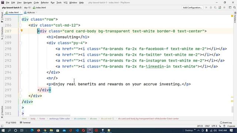Click the 287:25 caret position indicator

(200, 126)
